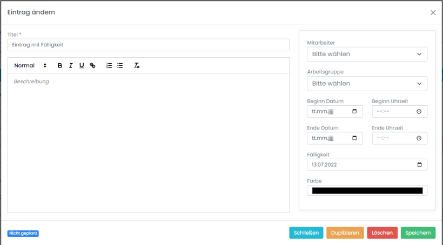This screenshot has height=245, width=443.
Task: Open the Normal text style dropdown
Action: 30,65
